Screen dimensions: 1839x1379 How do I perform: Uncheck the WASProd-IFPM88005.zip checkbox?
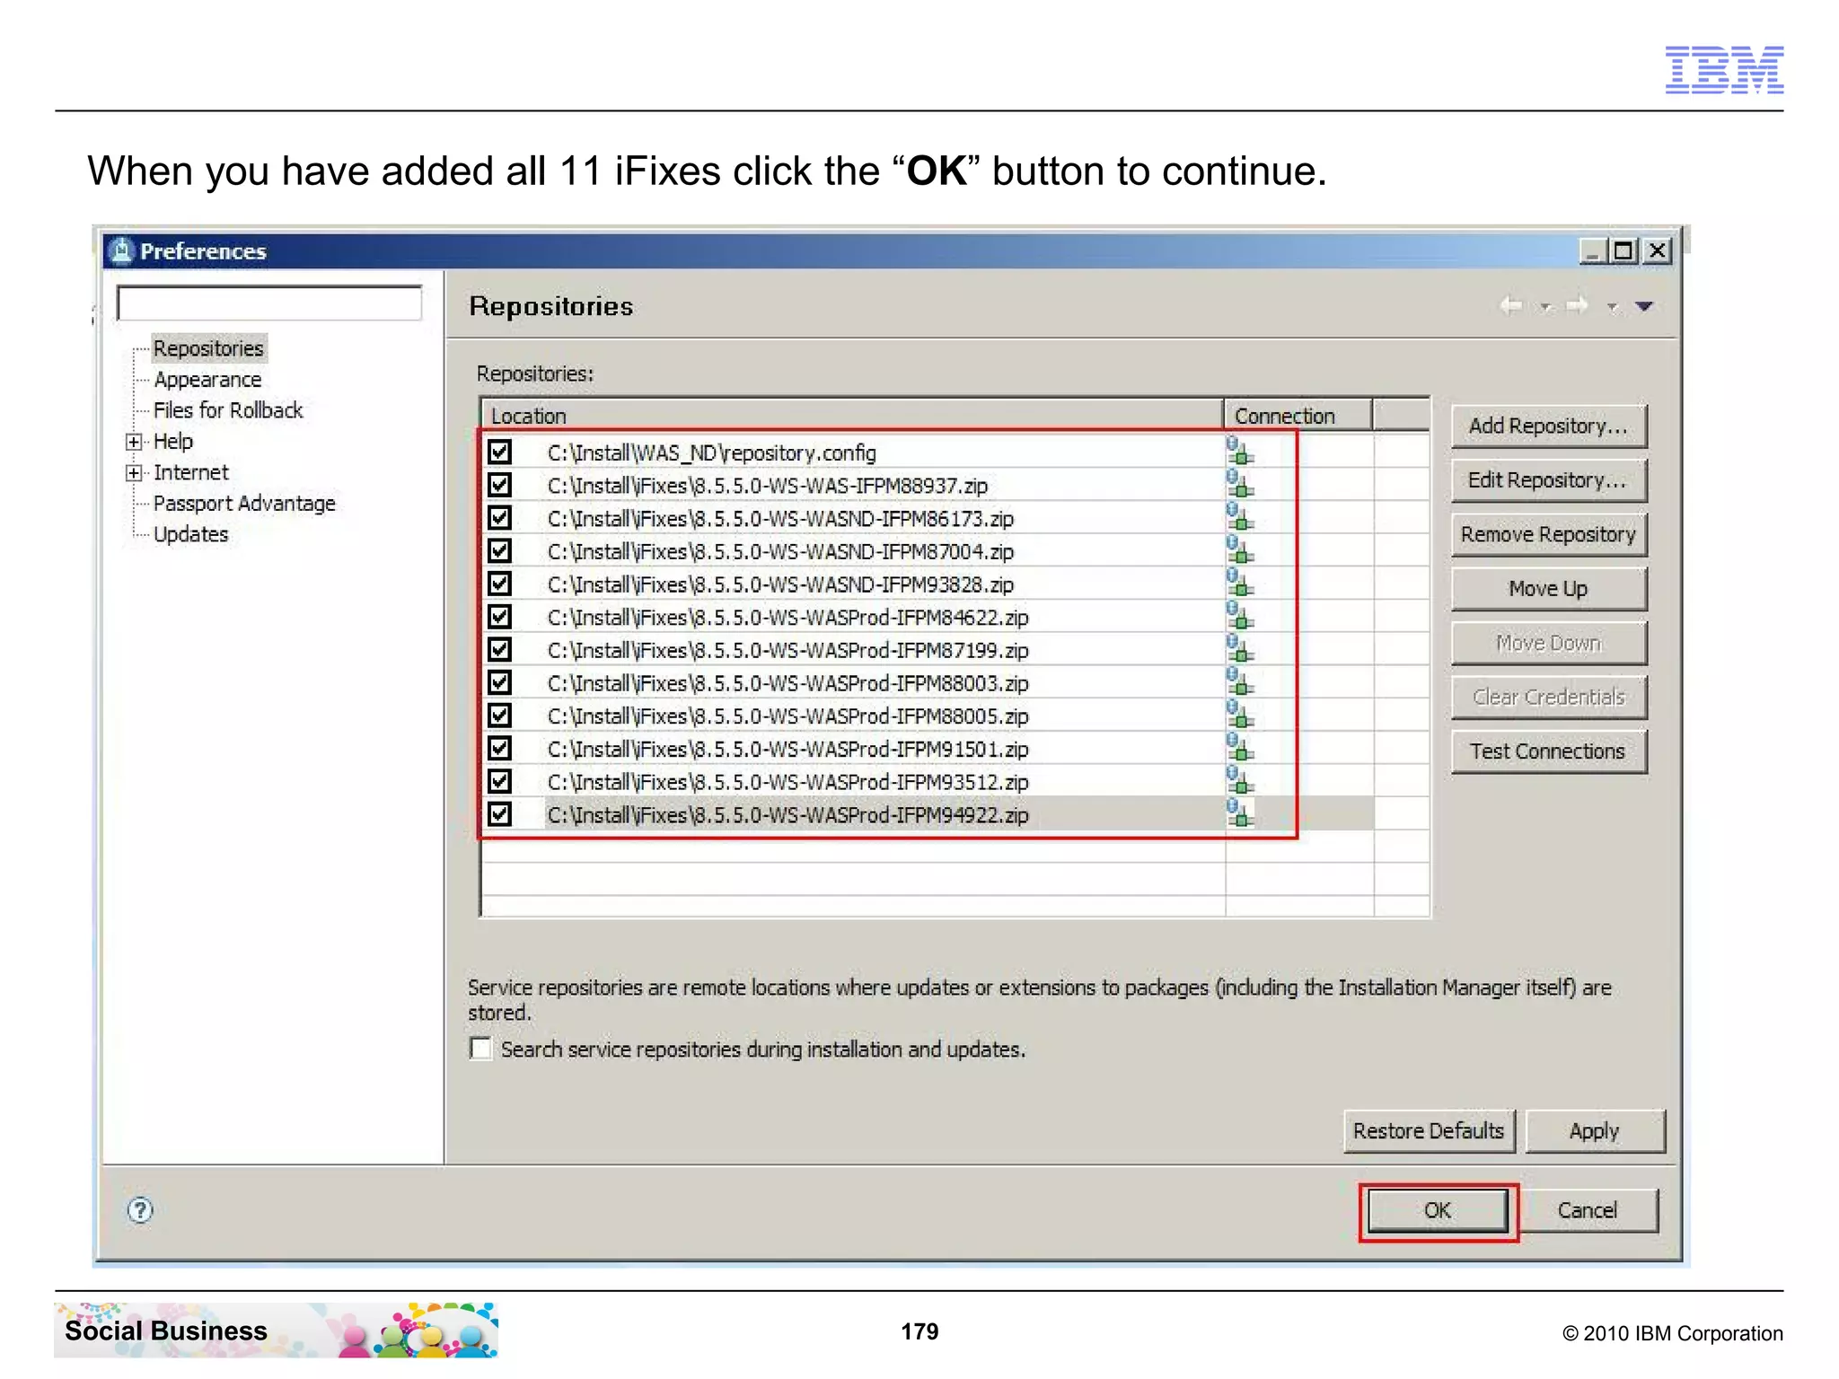pos(499,715)
